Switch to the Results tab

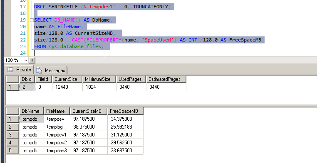[x=19, y=70]
